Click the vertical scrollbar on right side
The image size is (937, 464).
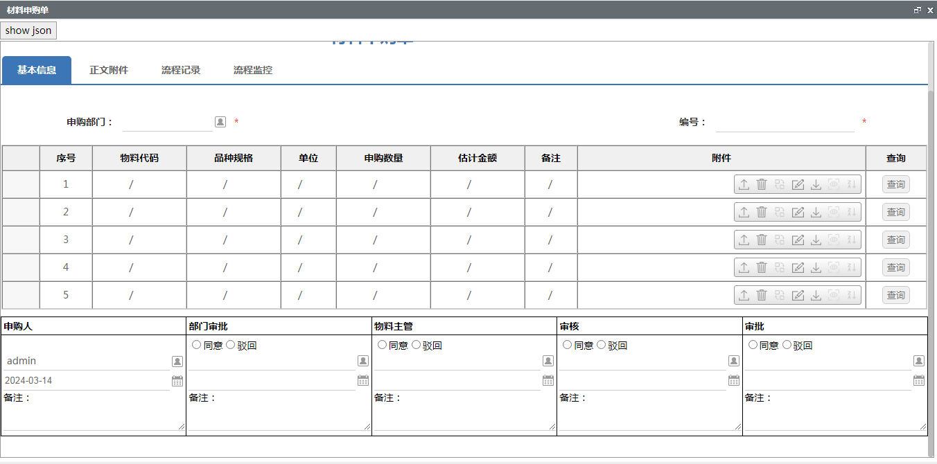931,270
